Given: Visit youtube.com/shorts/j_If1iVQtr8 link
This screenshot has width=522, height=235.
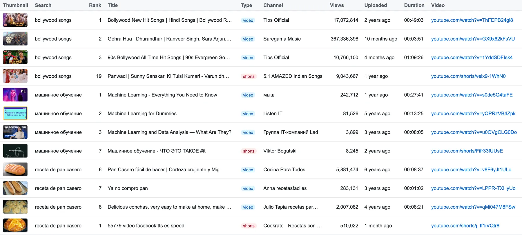Looking at the screenshot, I should pyautogui.click(x=465, y=225).
